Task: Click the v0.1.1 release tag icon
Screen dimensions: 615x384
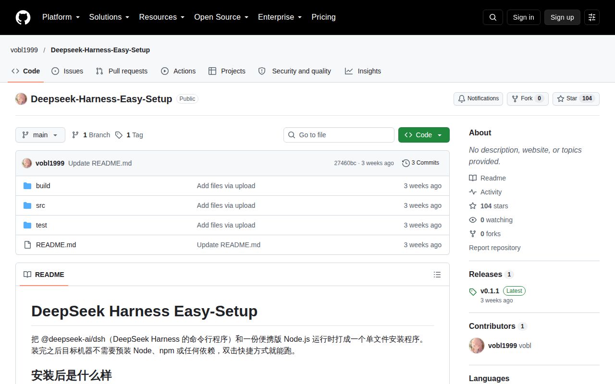Action: point(473,291)
